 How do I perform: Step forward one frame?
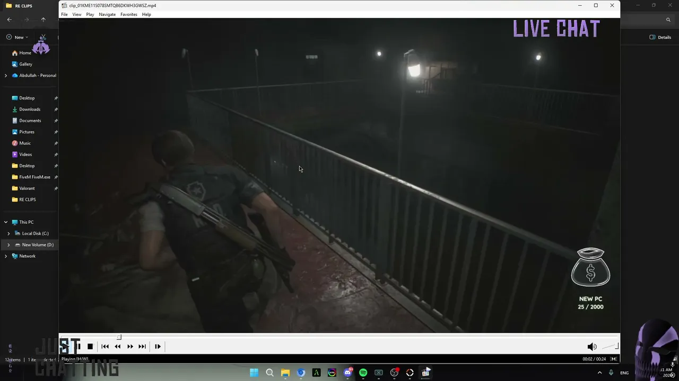[x=158, y=347]
